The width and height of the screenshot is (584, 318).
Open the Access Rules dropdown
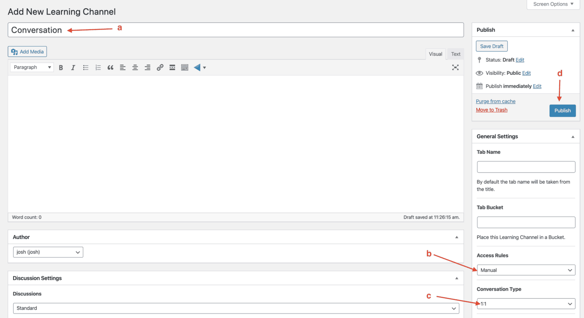[526, 270]
